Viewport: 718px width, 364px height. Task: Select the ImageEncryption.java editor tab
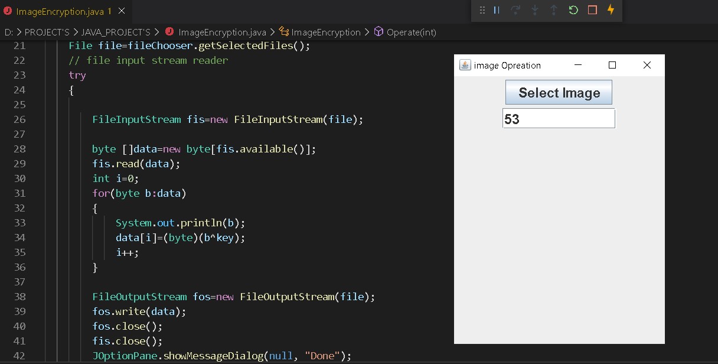[62, 11]
